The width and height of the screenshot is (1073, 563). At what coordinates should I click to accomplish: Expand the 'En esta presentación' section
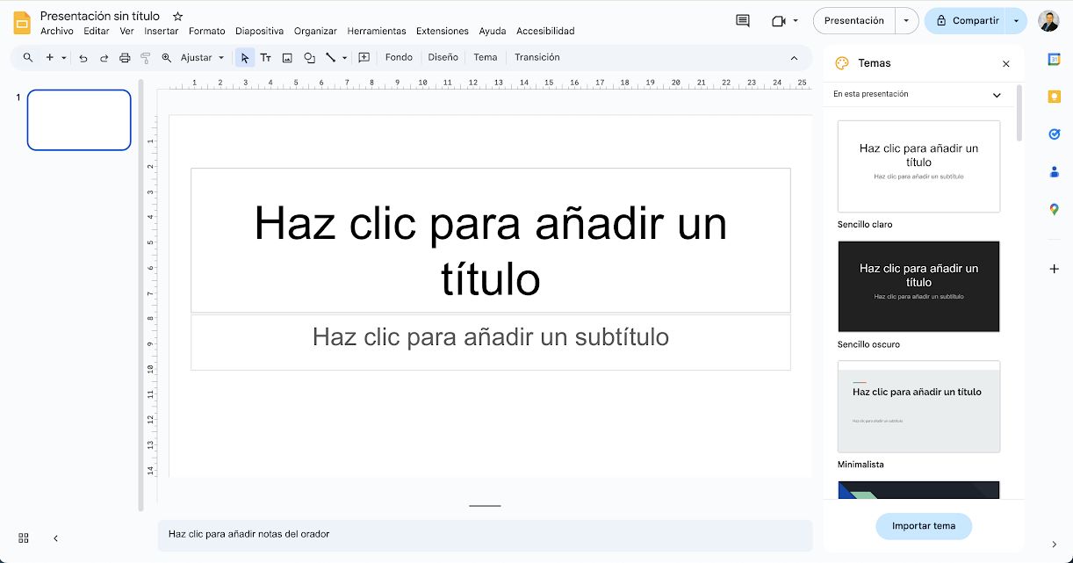pyautogui.click(x=997, y=95)
